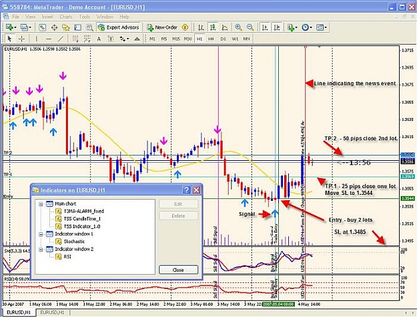Toggle chart auto scroll

coord(265,27)
